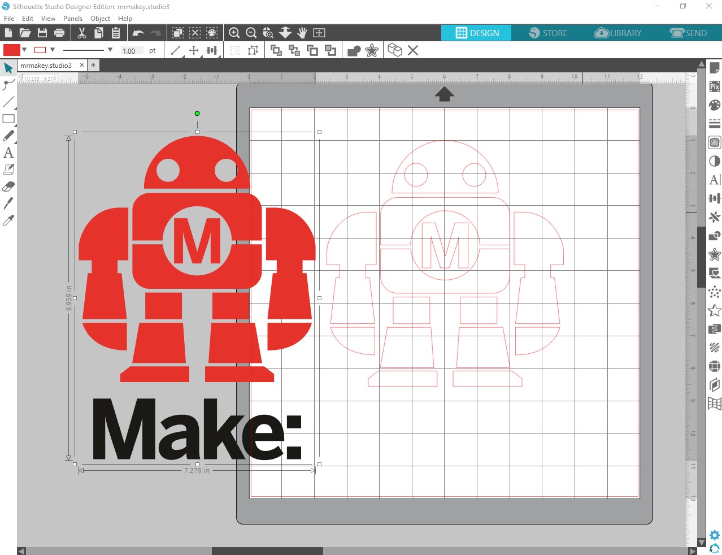Paste from clipboard icon
The image size is (722, 555).
[116, 33]
